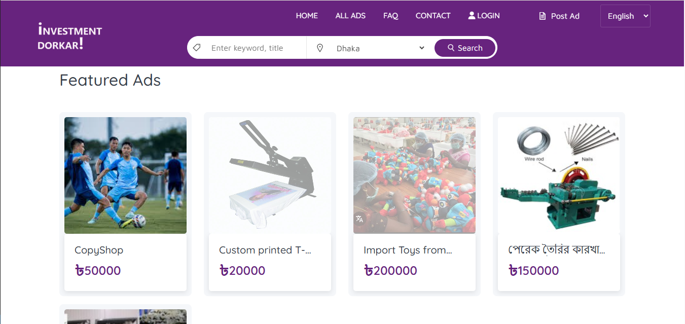685x324 pixels.
Task: Click the document icon beside Post Ad
Action: pos(543,16)
